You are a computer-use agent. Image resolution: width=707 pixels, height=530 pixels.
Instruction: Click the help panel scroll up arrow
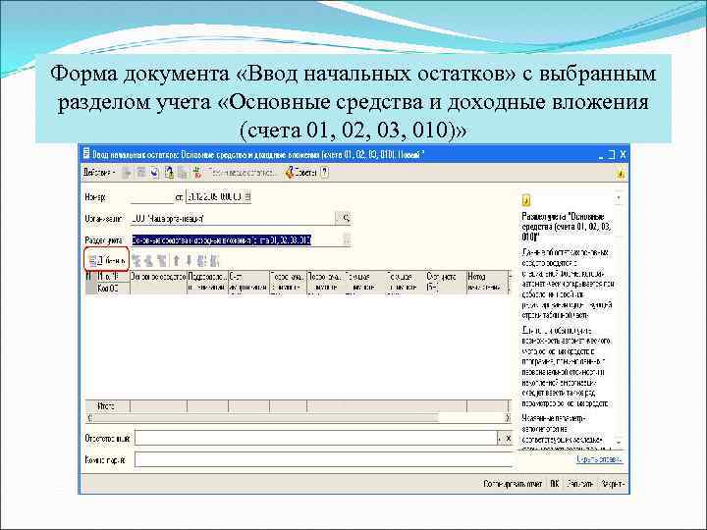(619, 198)
